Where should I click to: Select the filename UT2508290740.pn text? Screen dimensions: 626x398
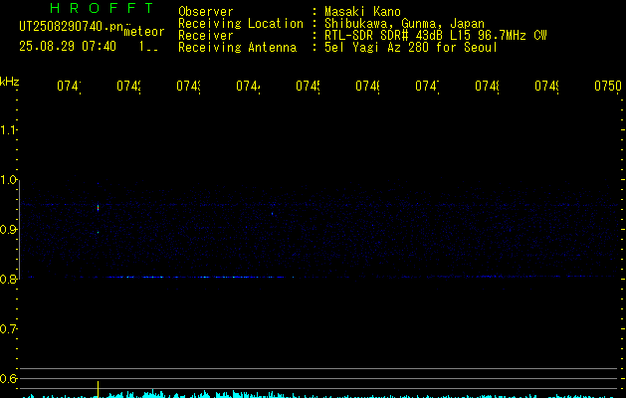[x=72, y=26]
